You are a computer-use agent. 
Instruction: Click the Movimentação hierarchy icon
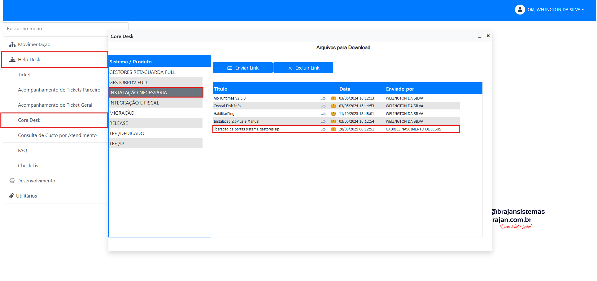(12, 44)
